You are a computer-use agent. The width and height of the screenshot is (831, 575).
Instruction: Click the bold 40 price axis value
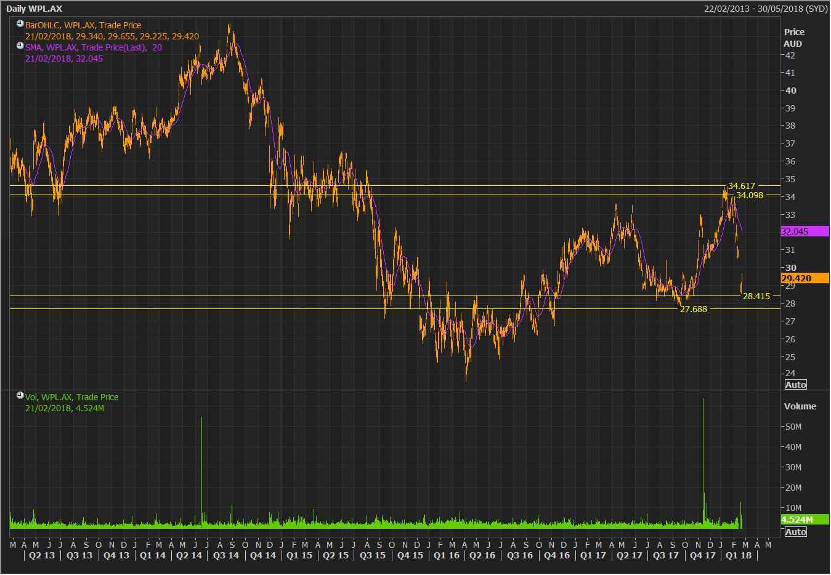791,90
